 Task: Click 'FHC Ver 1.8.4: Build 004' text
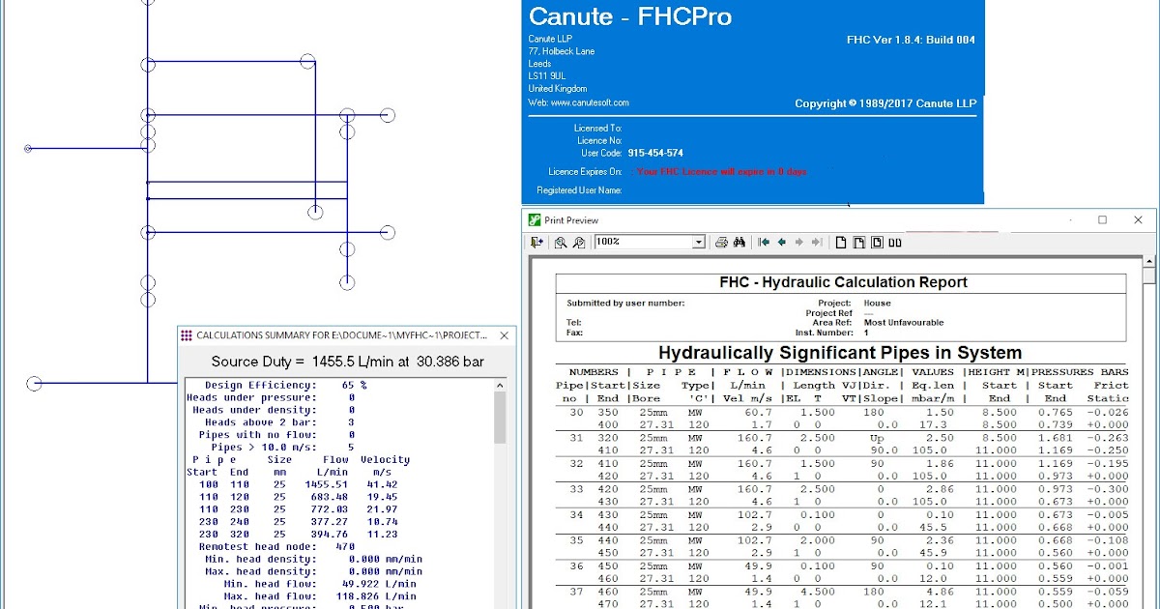coord(911,40)
